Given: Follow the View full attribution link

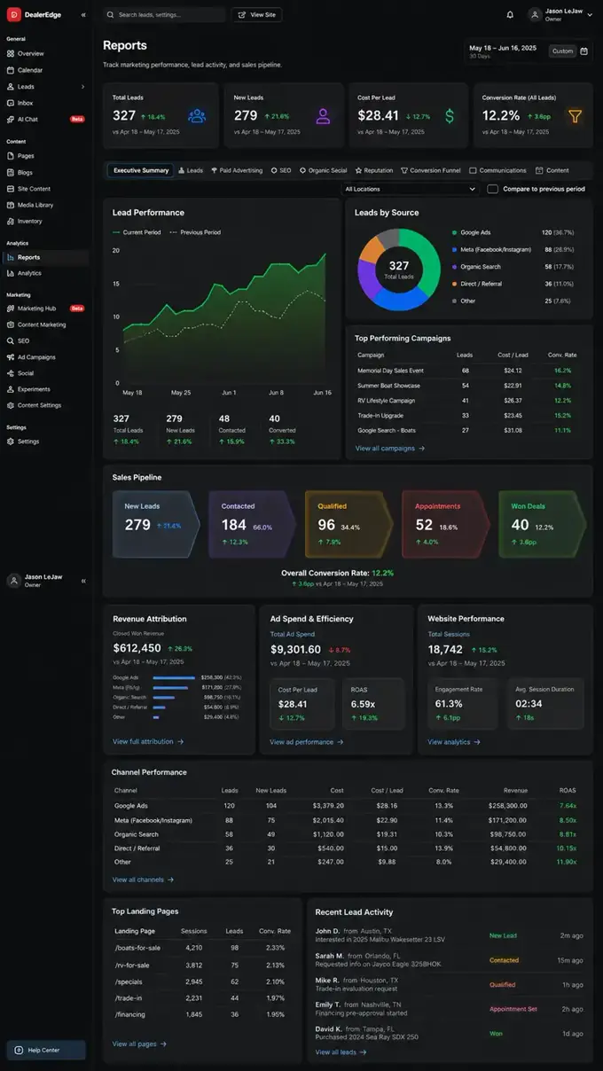Looking at the screenshot, I should tap(148, 741).
